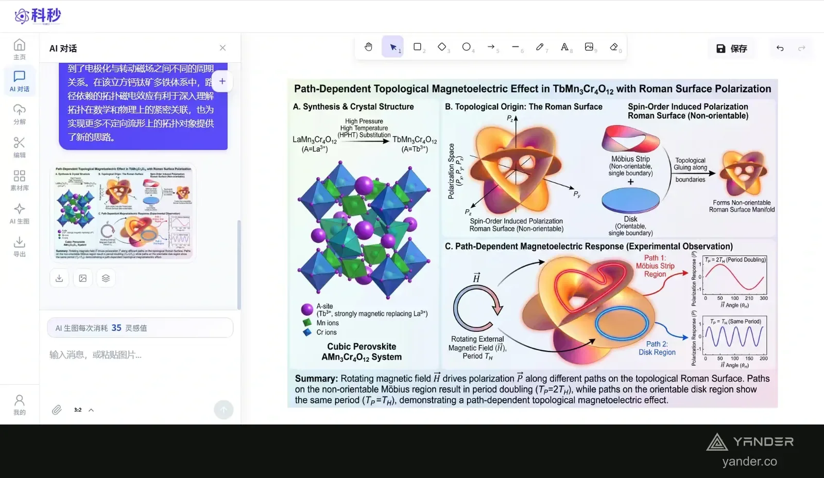
Task: Choose the Arrow drawing tool
Action: [491, 47]
